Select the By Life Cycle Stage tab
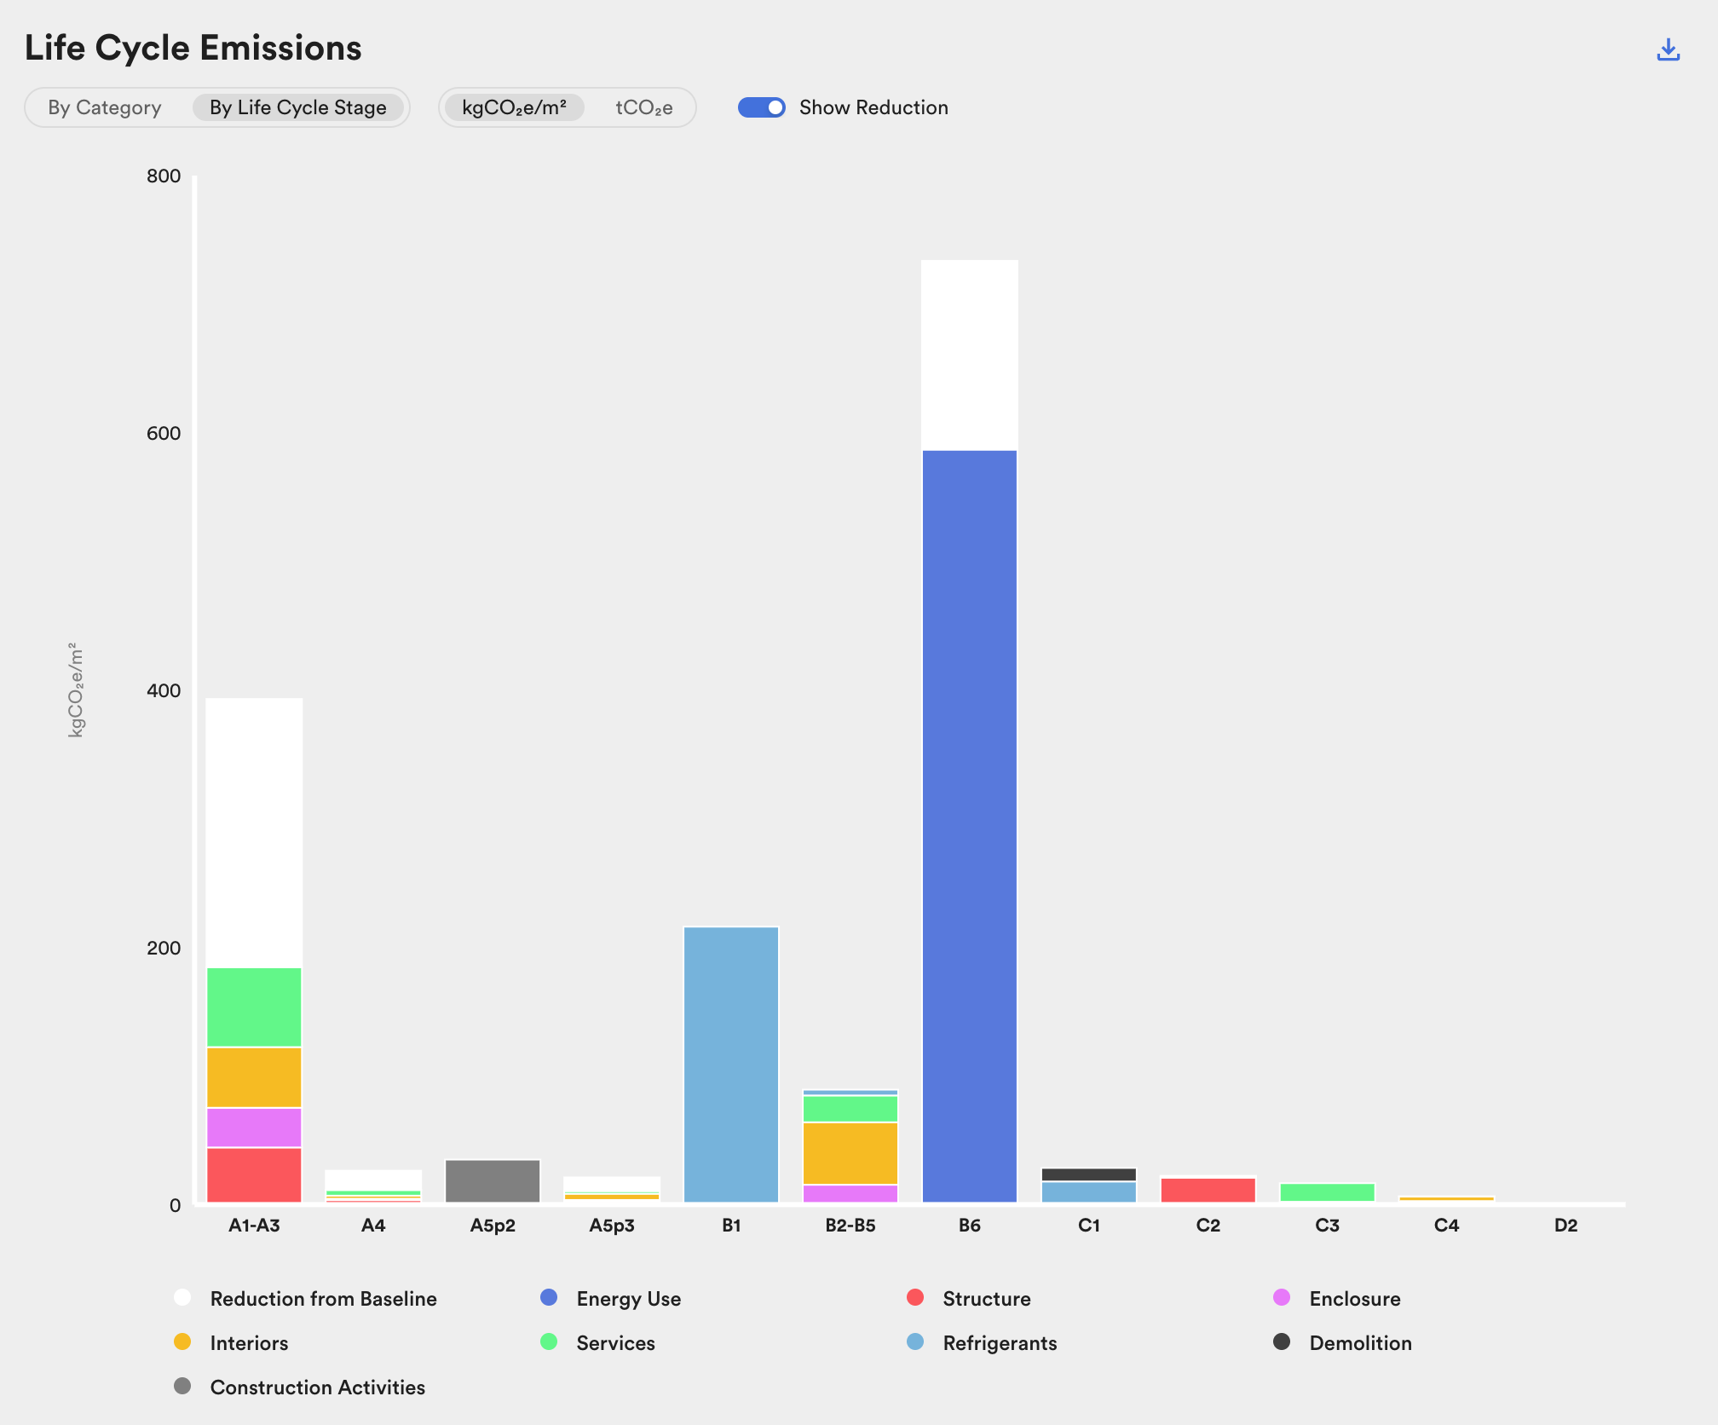This screenshot has width=1718, height=1425. tap(298, 107)
